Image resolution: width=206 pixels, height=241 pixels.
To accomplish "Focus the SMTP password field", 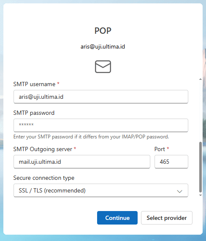I will click(101, 125).
